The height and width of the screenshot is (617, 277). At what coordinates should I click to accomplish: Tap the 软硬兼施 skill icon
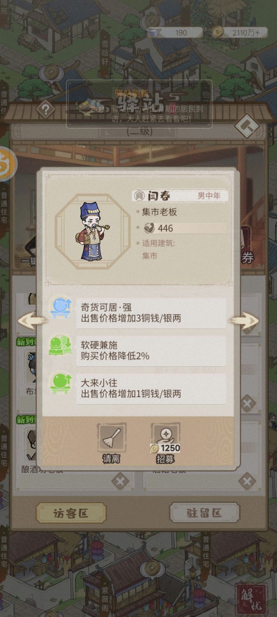click(x=61, y=346)
